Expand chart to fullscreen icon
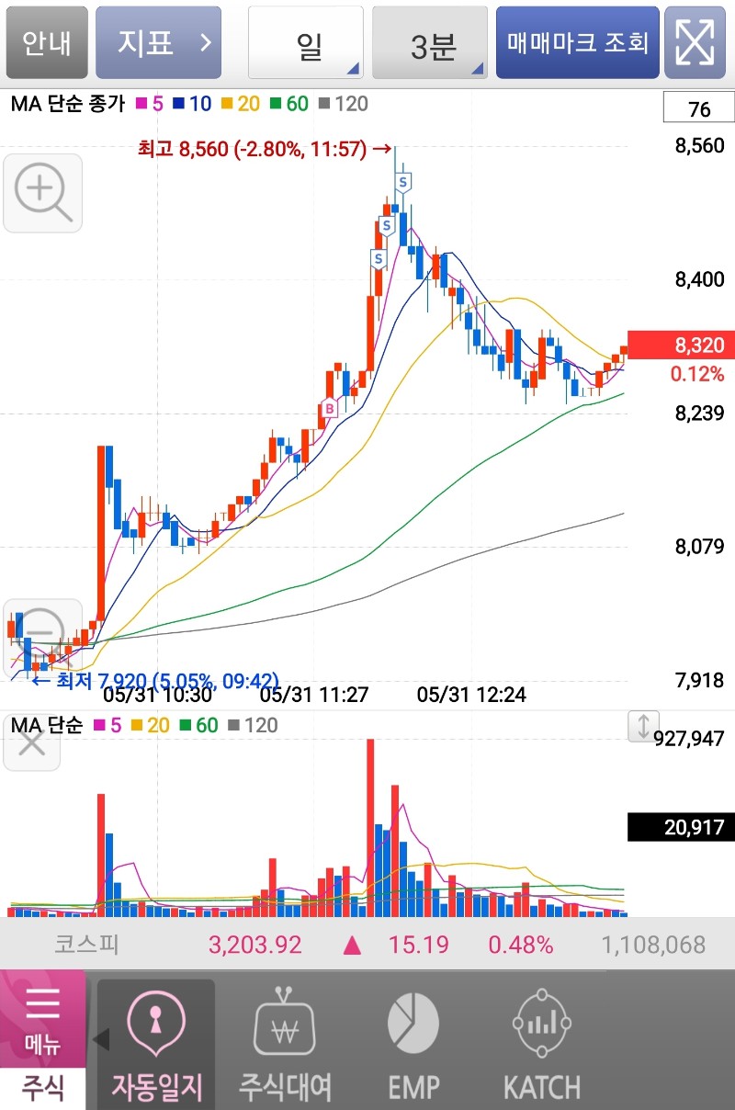Viewport: 735px width, 1110px height. (x=695, y=42)
